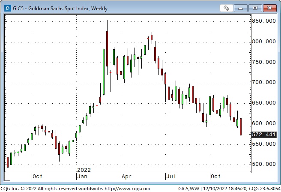Click the 600.000 price axis label

point(264,123)
